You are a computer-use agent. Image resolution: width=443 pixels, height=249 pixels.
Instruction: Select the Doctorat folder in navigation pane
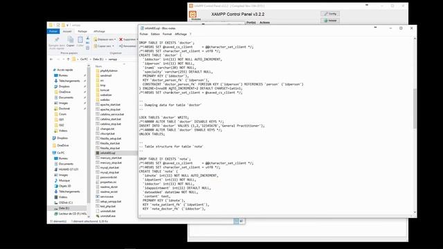pyautogui.click(x=64, y=109)
